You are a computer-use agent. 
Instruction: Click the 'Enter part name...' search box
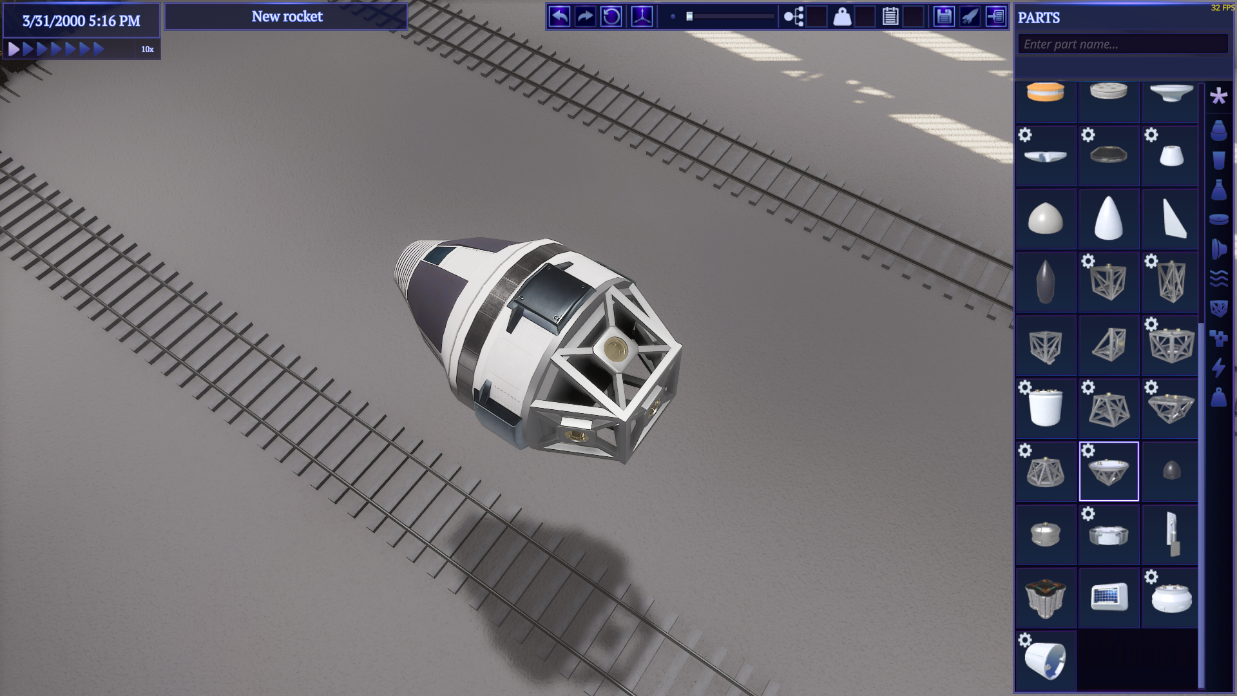click(1122, 44)
